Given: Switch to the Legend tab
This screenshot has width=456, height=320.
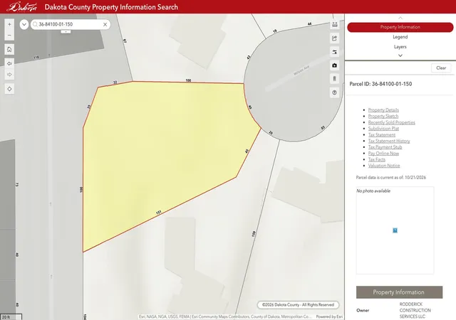Looking at the screenshot, I should click(400, 37).
